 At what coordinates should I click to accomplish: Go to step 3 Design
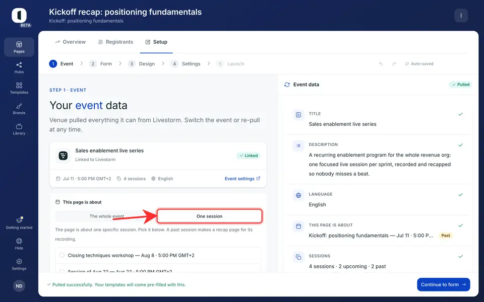pos(141,64)
